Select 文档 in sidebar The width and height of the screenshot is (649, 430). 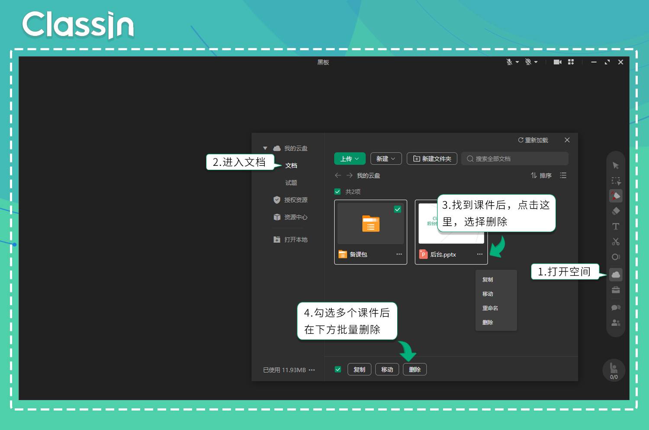pos(291,166)
